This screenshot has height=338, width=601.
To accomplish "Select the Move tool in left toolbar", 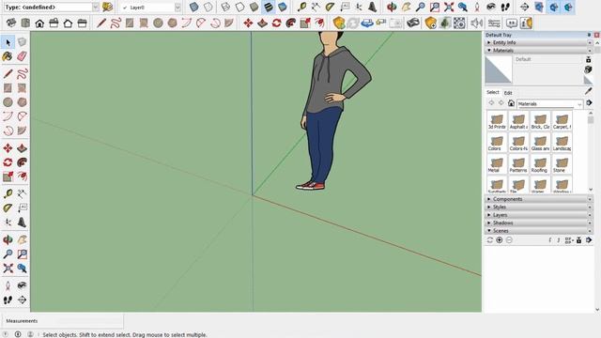I will point(8,148).
